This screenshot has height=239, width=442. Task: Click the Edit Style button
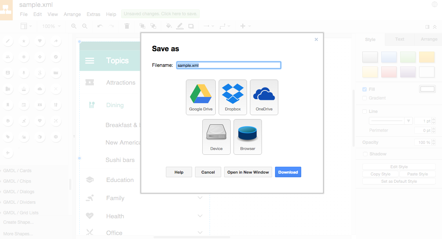[x=399, y=167]
